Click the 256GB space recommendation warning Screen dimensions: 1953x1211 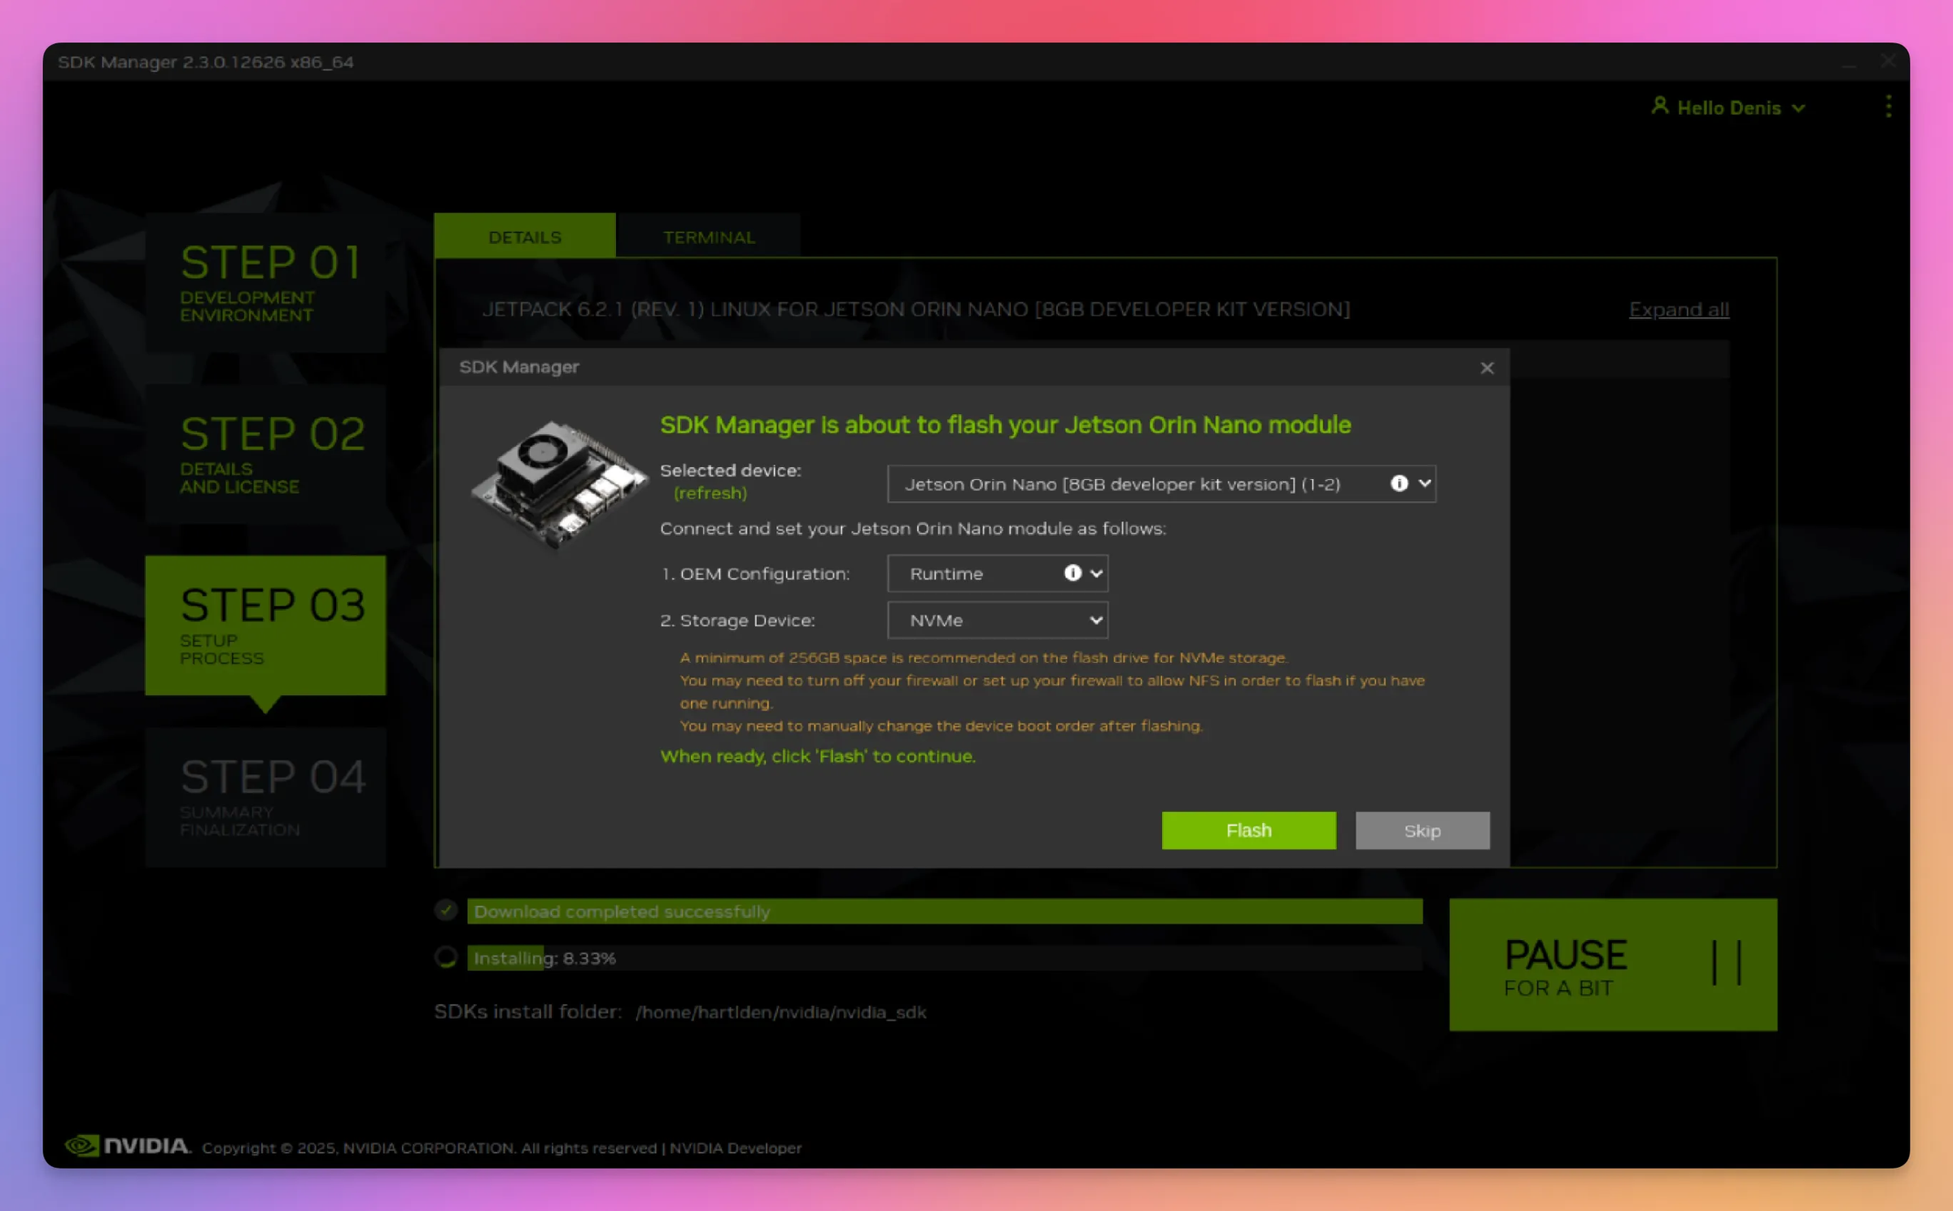pyautogui.click(x=984, y=658)
